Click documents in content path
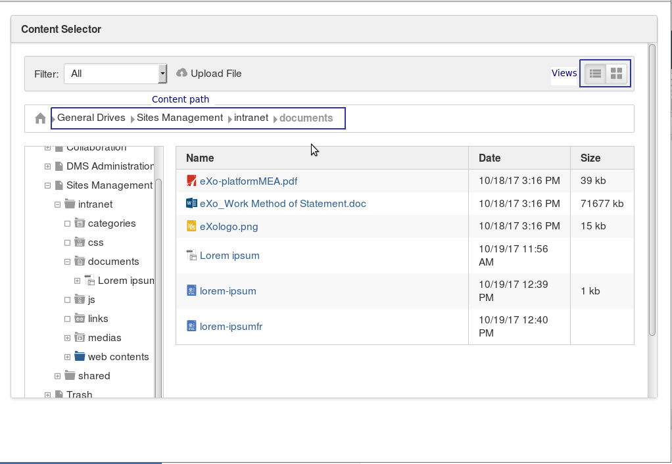Screen dimensions: 672x464 (306, 118)
